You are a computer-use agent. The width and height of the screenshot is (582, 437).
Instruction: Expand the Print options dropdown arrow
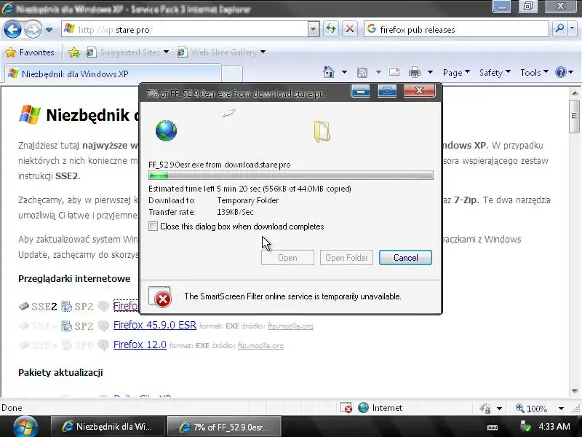click(x=430, y=72)
